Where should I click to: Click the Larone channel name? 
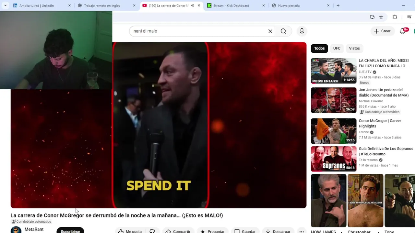pos(364,132)
